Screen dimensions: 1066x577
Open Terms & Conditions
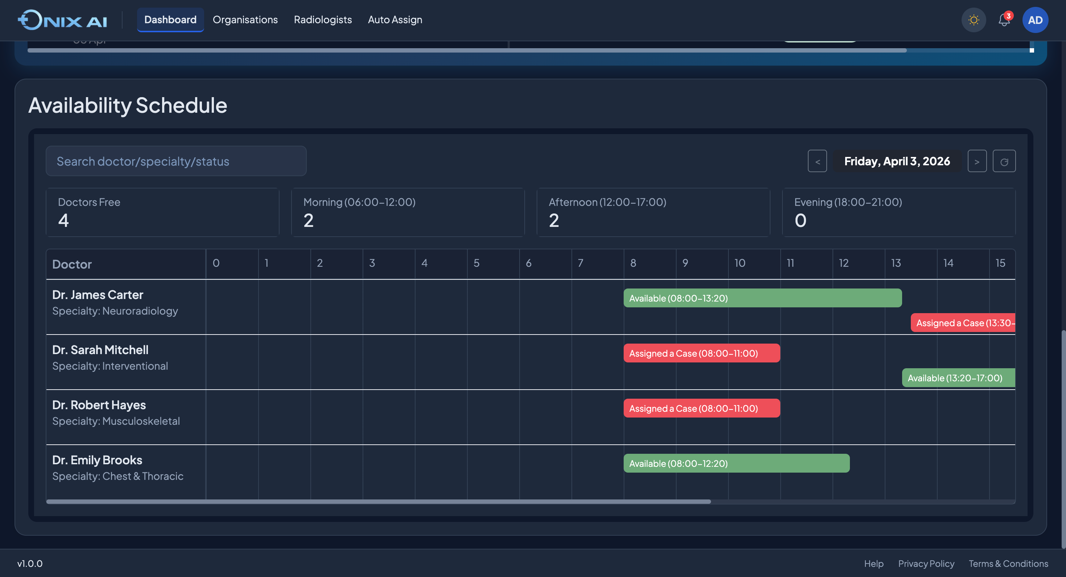point(1008,563)
